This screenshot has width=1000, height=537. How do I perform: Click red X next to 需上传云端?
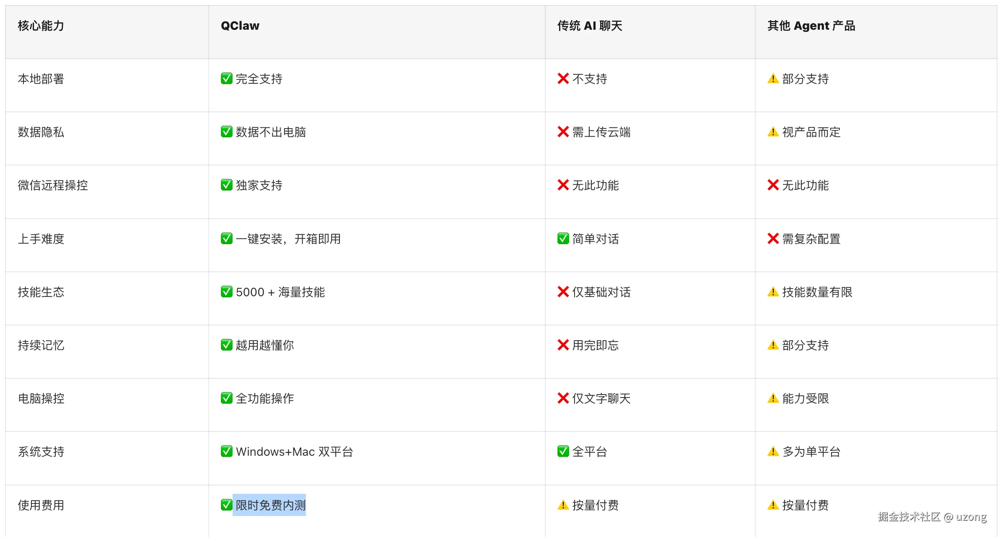[563, 132]
